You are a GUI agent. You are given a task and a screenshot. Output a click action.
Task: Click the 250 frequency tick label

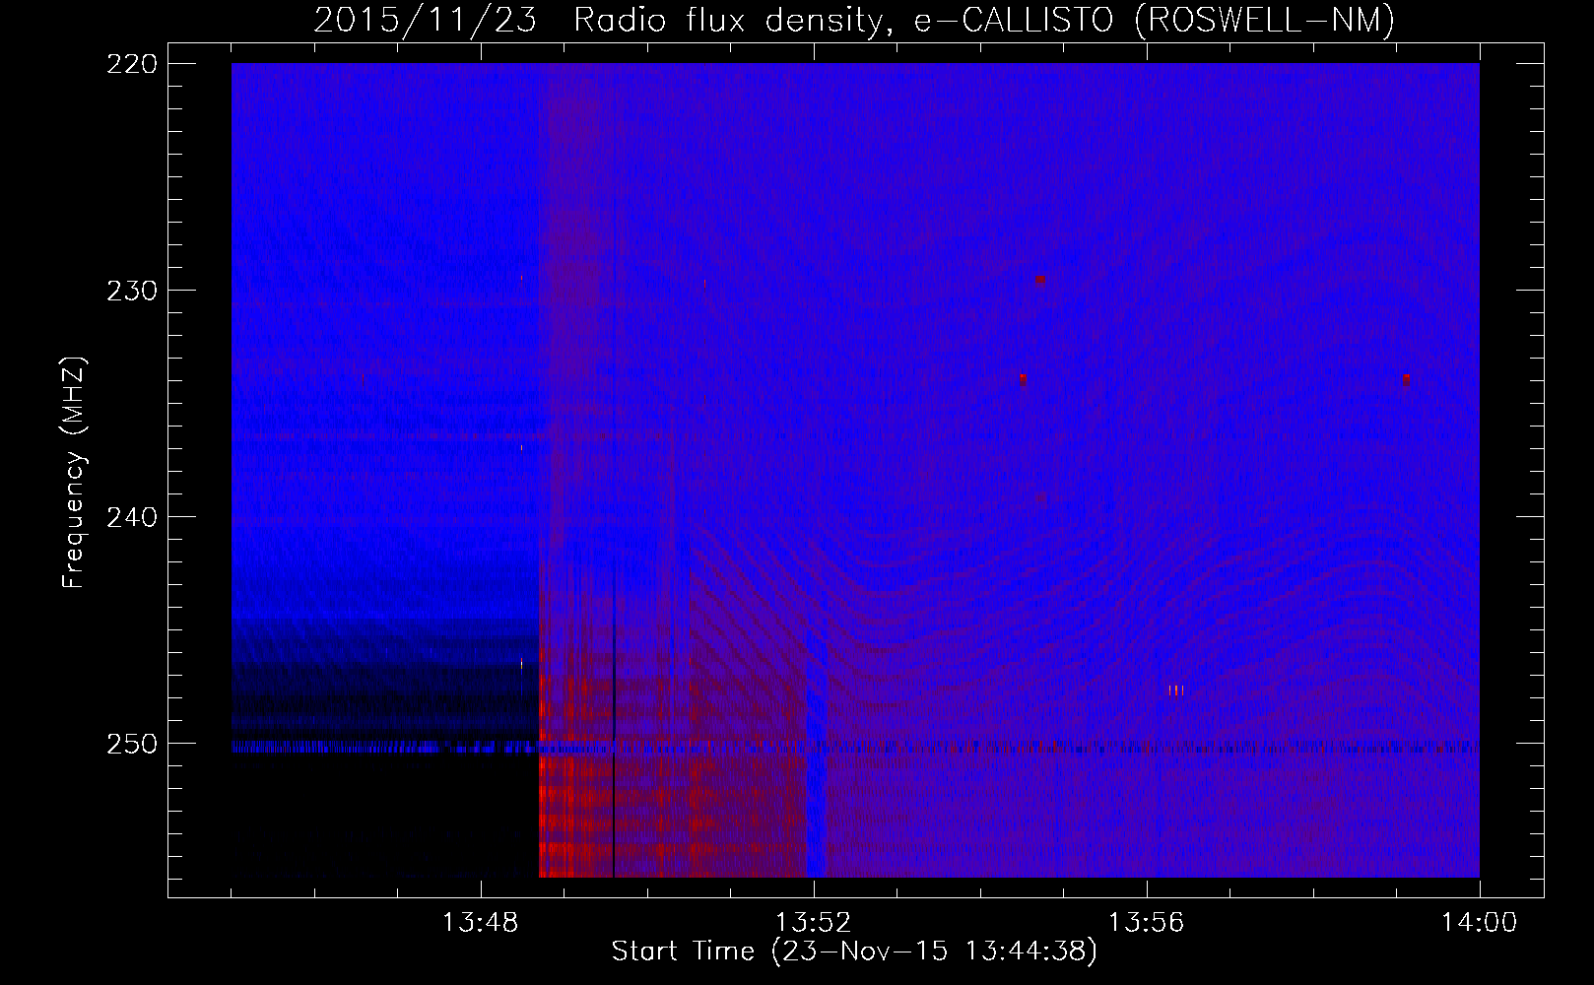point(132,744)
